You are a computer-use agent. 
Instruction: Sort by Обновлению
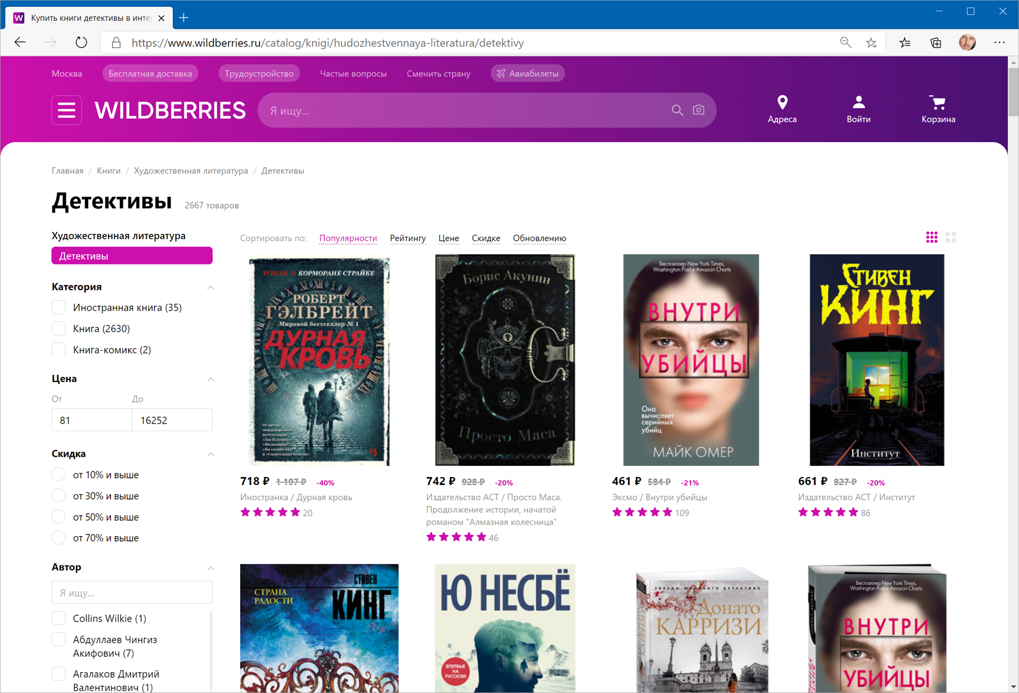point(540,238)
